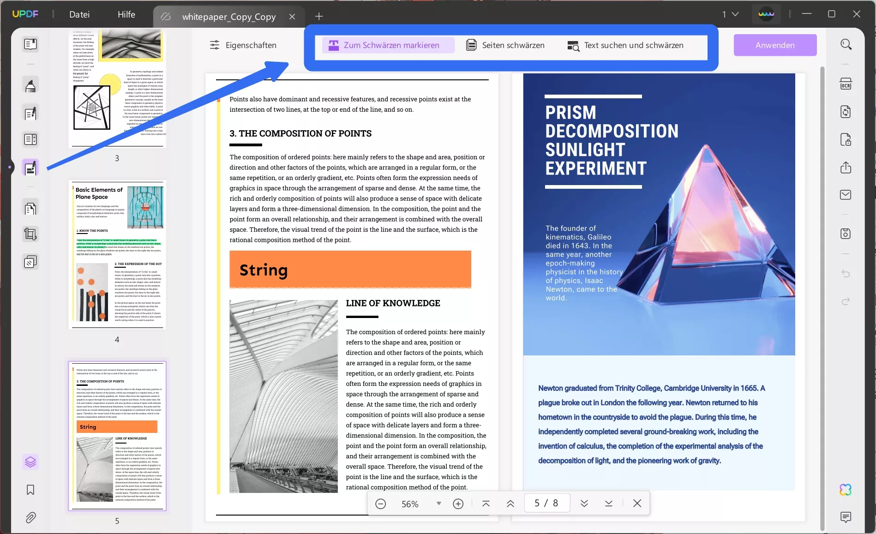
Task: Open the Bookmarks panel
Action: [30, 490]
